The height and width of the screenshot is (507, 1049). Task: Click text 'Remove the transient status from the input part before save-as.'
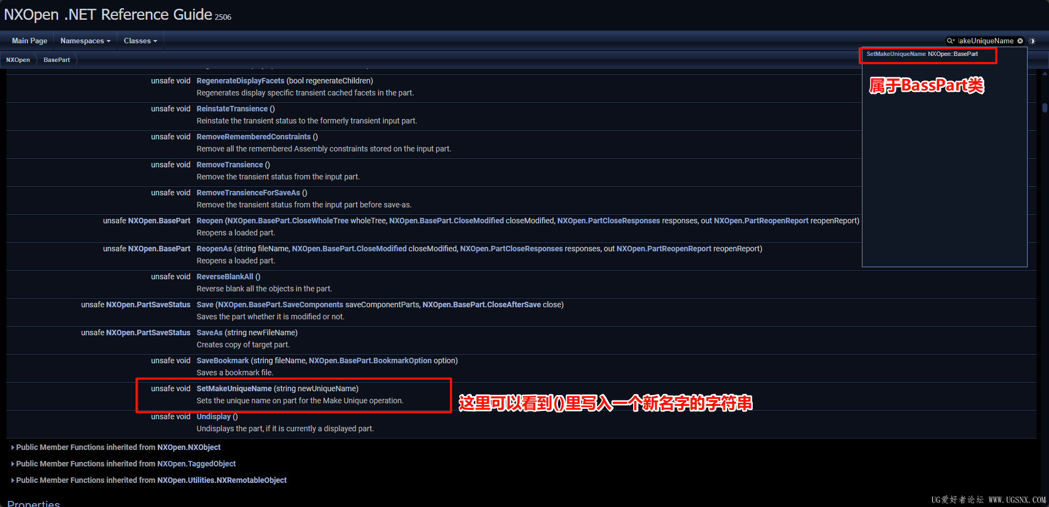pos(304,205)
